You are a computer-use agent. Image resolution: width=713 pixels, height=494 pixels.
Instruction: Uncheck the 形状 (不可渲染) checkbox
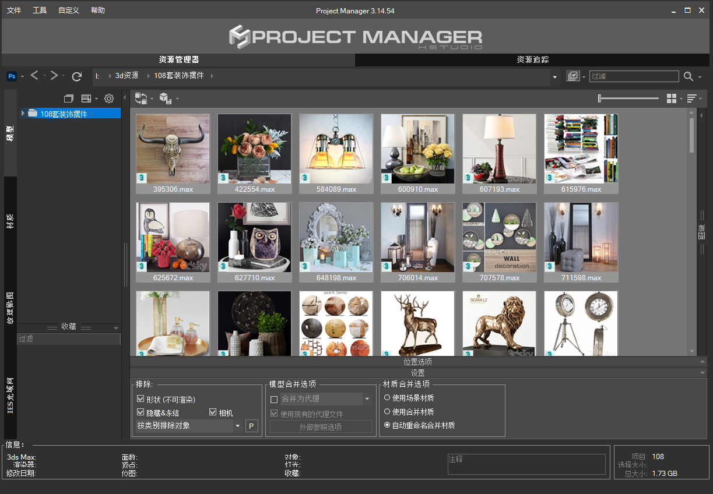pyautogui.click(x=141, y=399)
